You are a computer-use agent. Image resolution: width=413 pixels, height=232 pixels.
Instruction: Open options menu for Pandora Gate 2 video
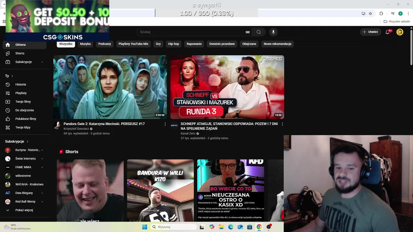point(165,124)
